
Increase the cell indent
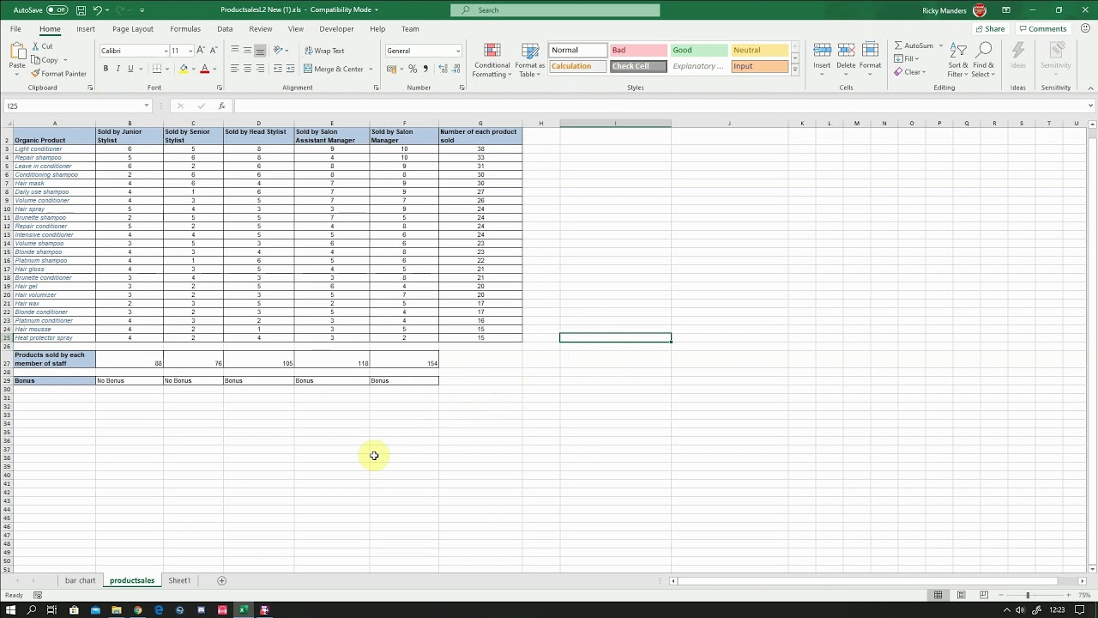[290, 69]
